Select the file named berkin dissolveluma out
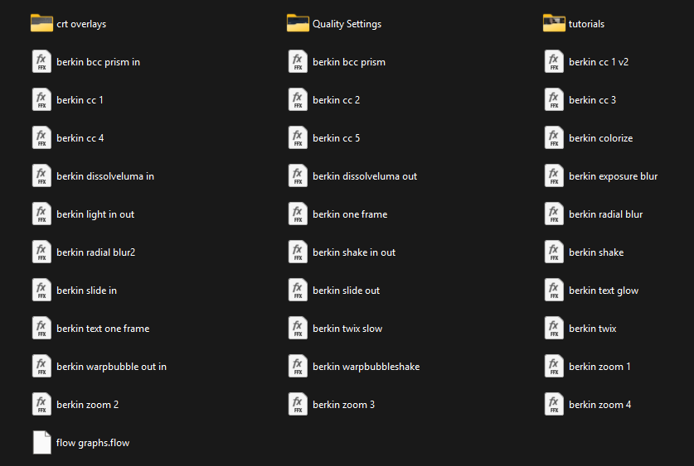The height and width of the screenshot is (466, 694). (x=365, y=176)
